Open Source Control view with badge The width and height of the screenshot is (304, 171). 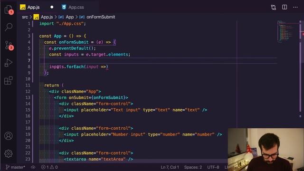click(9, 46)
